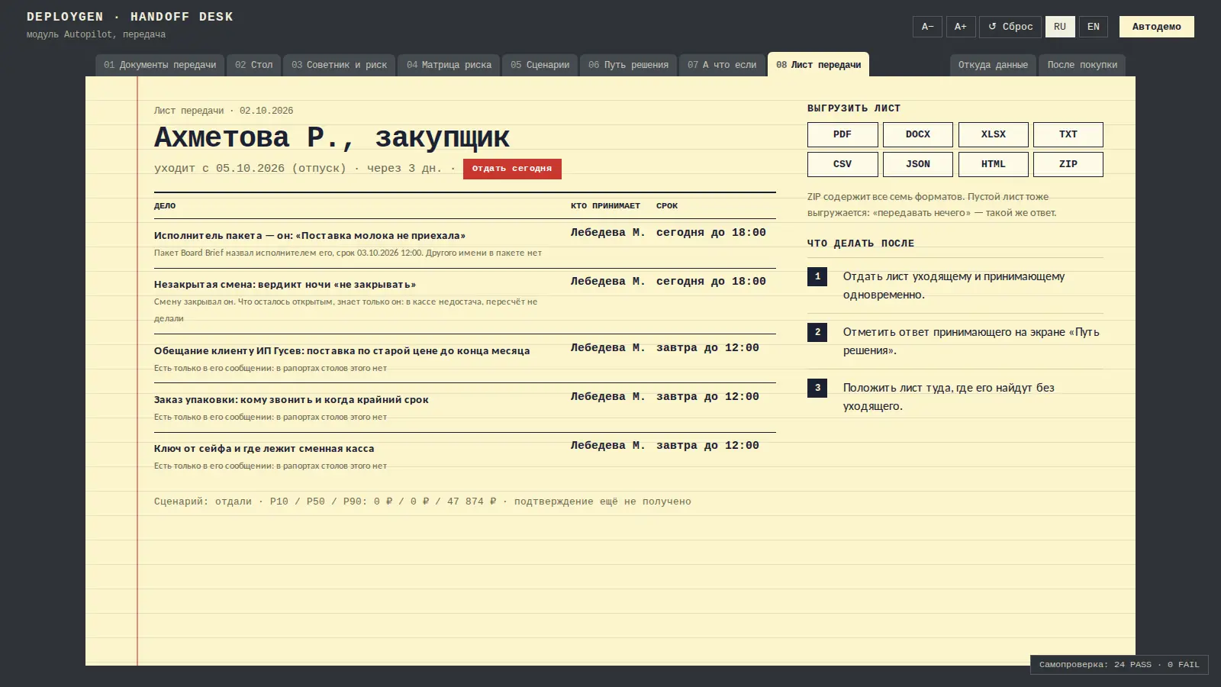Viewport: 1221px width, 687px height.
Task: Open the Откуда данные tab
Action: [993, 65]
